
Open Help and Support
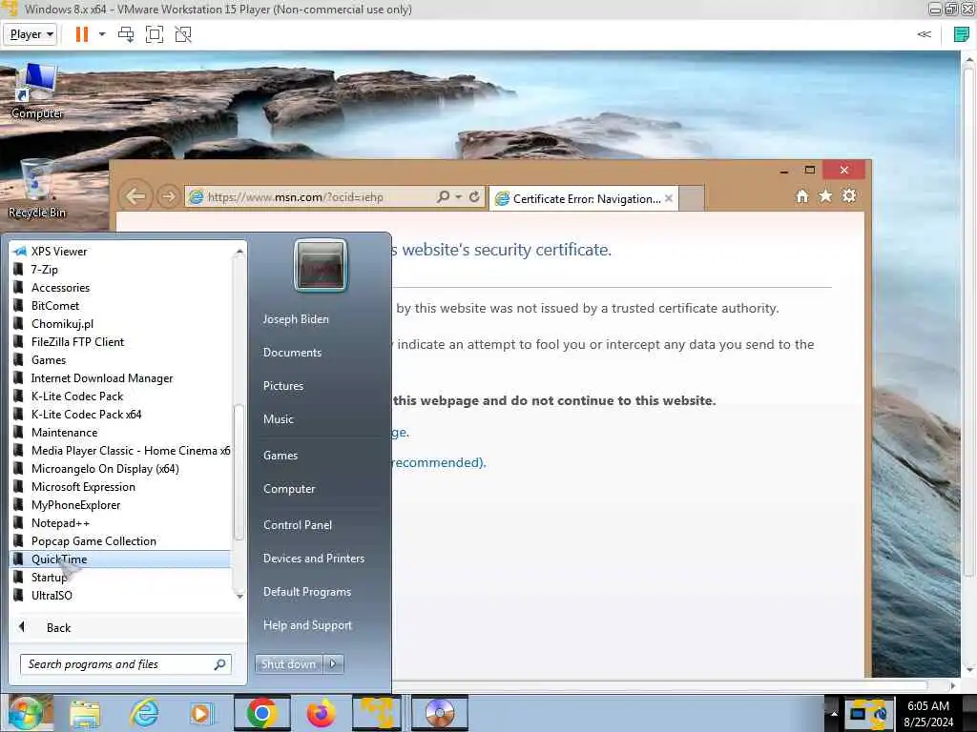coord(308,625)
